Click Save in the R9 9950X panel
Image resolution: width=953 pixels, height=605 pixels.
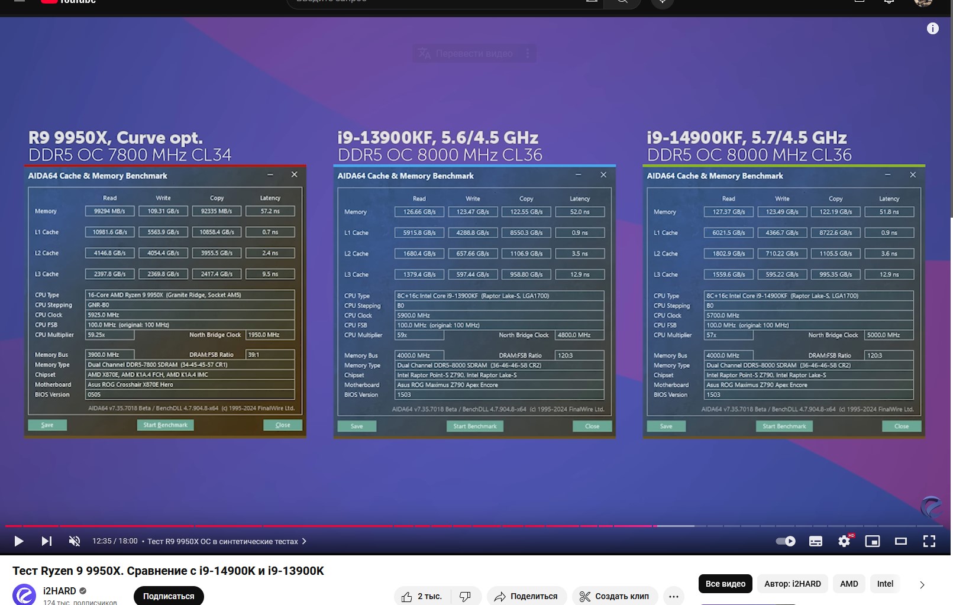point(47,425)
